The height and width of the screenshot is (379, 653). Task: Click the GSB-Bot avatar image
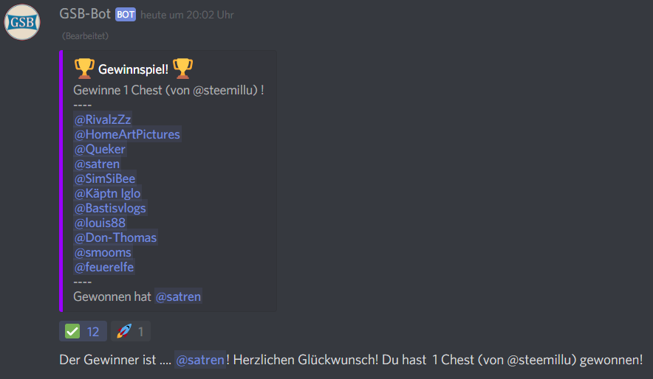22,22
